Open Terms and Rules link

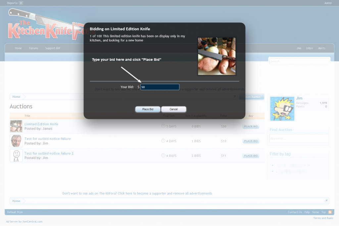pyautogui.click(x=323, y=218)
